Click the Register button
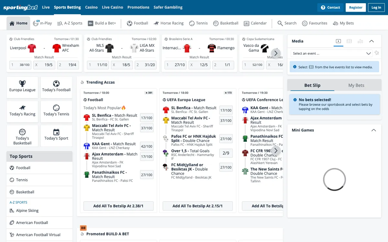 [x=356, y=7]
